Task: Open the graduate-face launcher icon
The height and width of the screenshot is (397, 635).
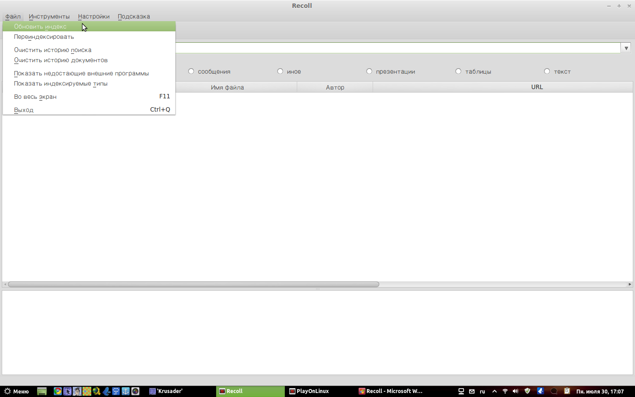Action: [x=77, y=391]
